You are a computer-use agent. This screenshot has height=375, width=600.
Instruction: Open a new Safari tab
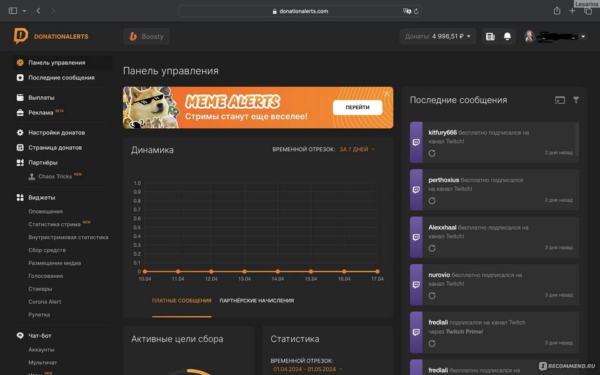click(572, 11)
